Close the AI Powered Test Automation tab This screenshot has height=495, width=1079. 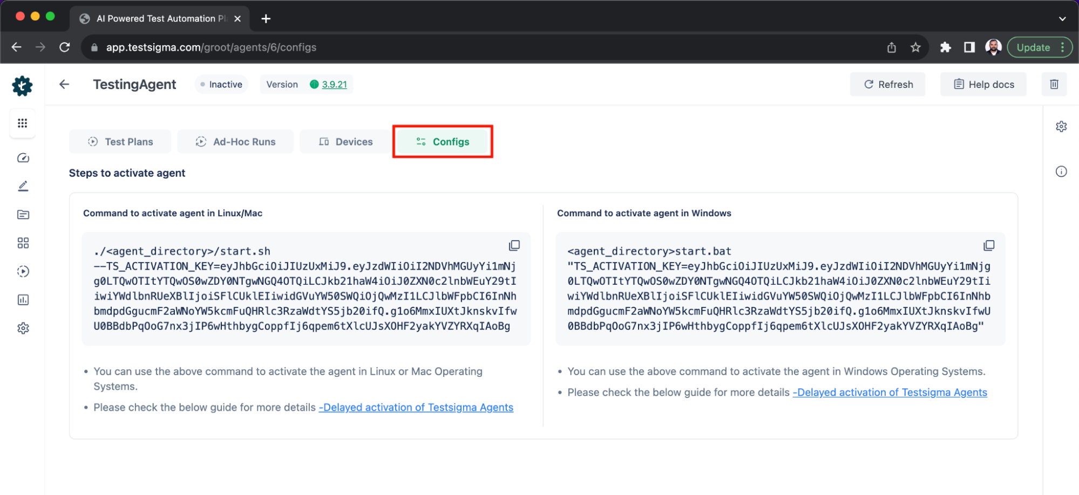(237, 19)
